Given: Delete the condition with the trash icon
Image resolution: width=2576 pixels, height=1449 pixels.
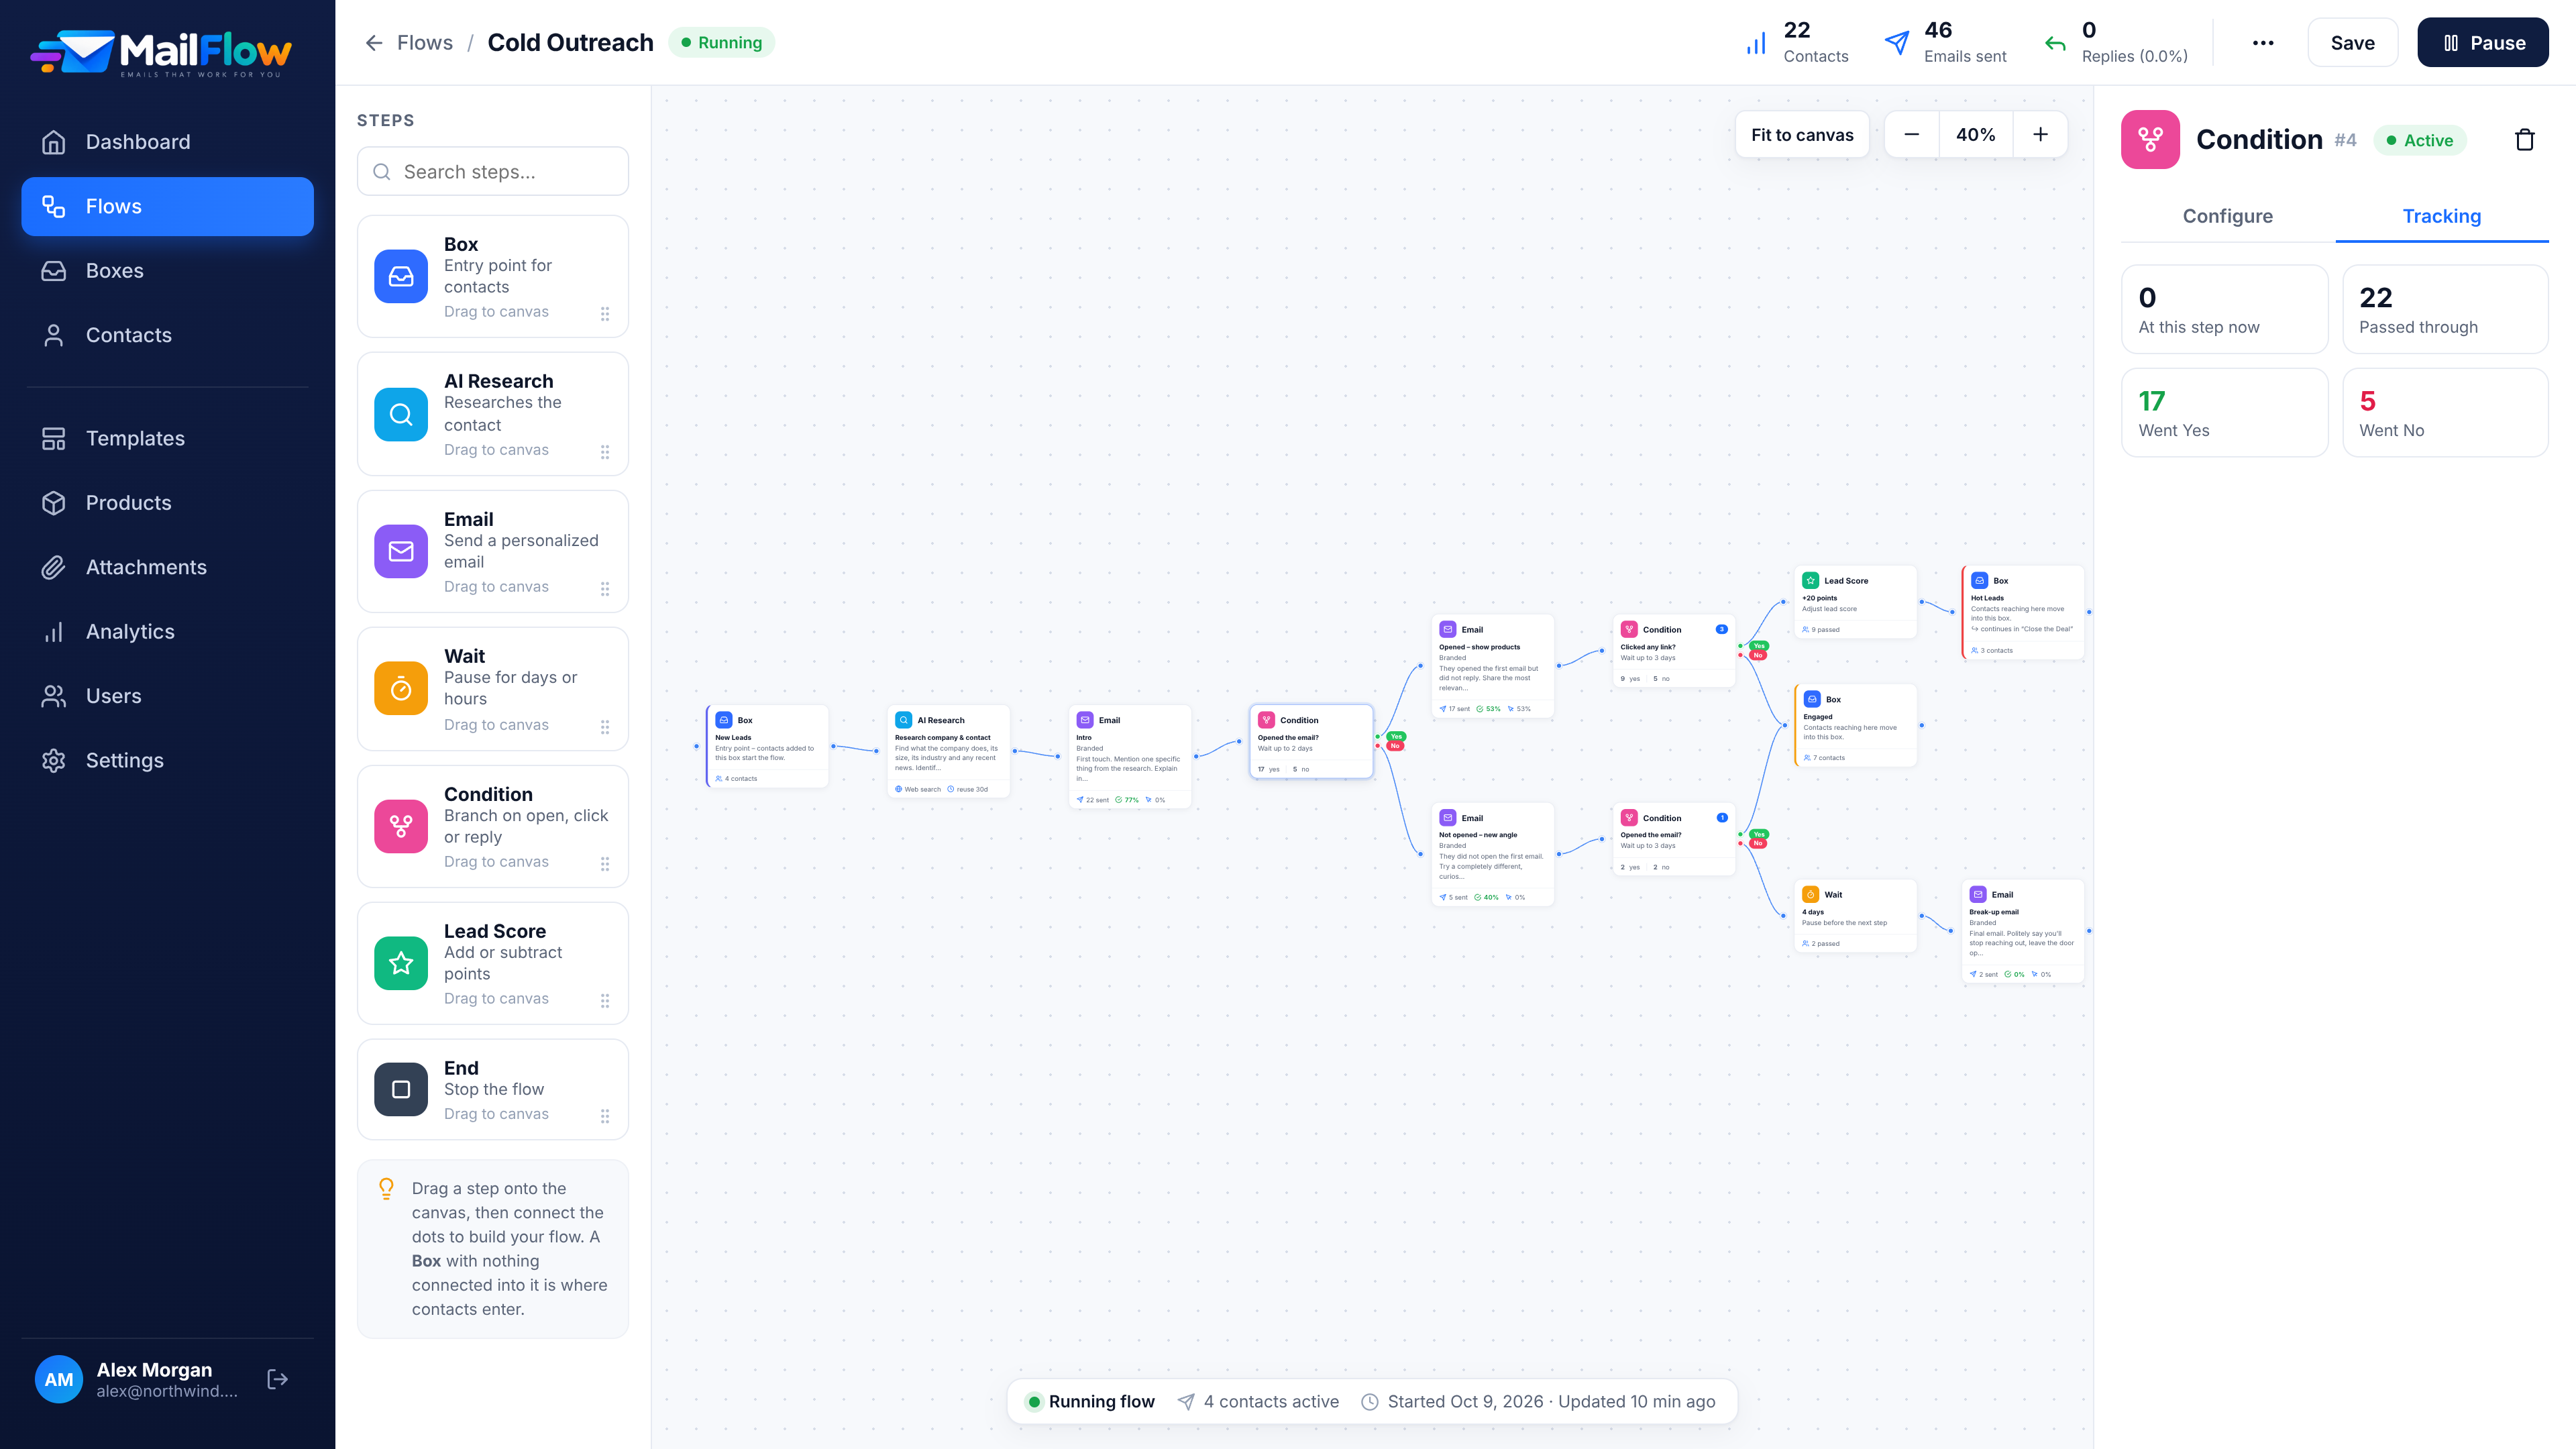Looking at the screenshot, I should pyautogui.click(x=2524, y=140).
